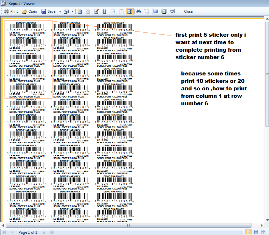Click the delete page icon
Viewport: 269px width, 235px height.
pos(88,11)
